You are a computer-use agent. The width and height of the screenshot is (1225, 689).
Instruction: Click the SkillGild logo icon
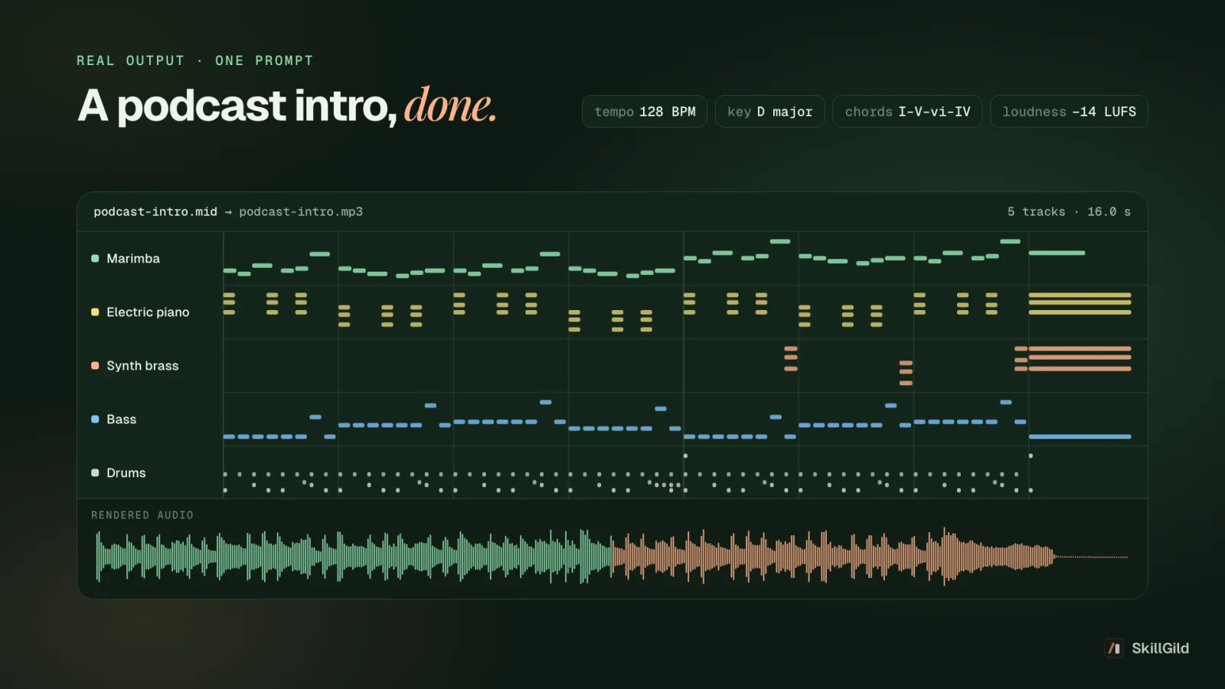pyautogui.click(x=1114, y=648)
